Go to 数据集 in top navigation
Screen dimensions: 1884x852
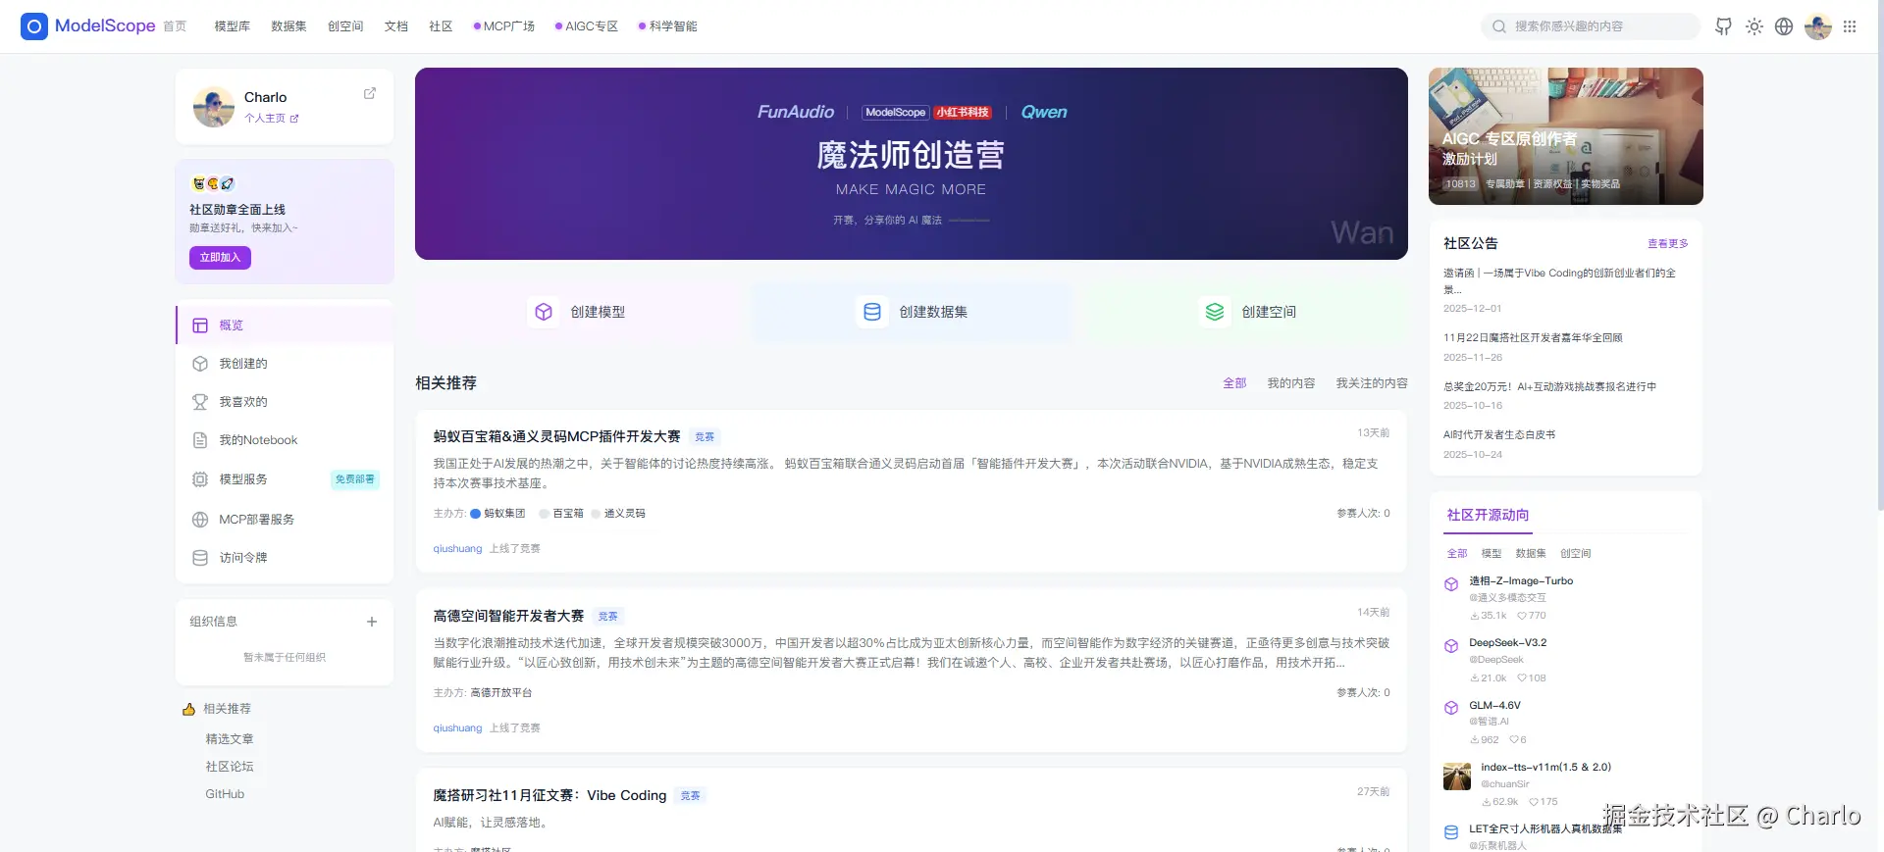[288, 26]
